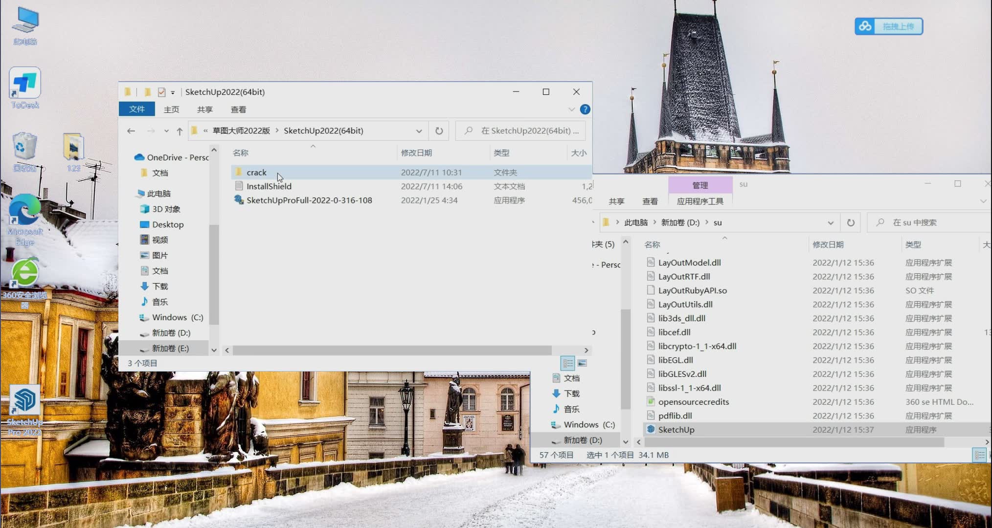The height and width of the screenshot is (528, 992).
Task: Select opensourcecredits HTML file
Action: tap(694, 402)
